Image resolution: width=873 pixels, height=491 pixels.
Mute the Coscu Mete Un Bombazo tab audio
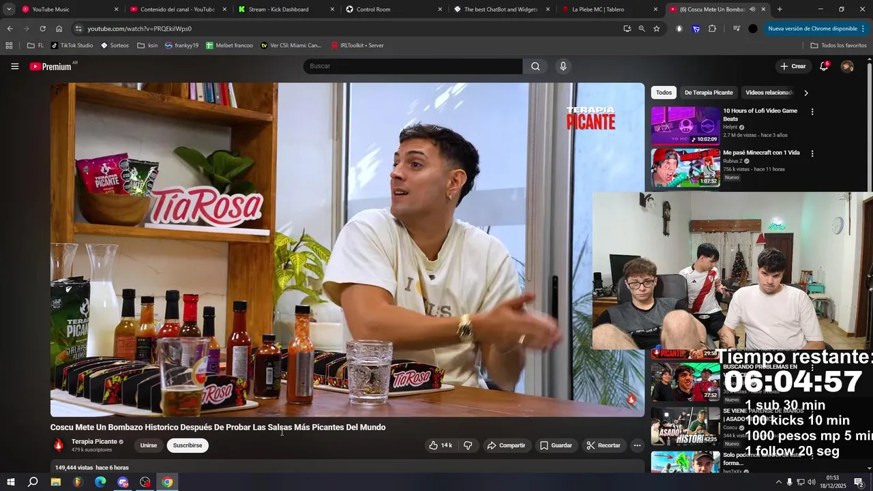coord(752,10)
